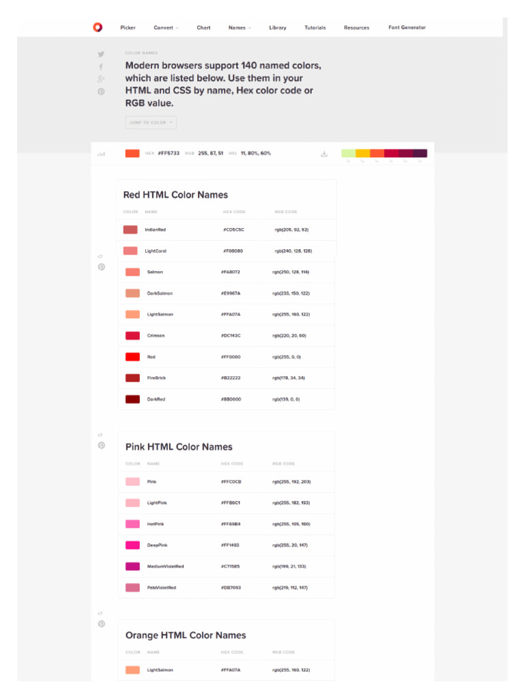
Task: Visit the Tutorials page
Action: [x=315, y=28]
